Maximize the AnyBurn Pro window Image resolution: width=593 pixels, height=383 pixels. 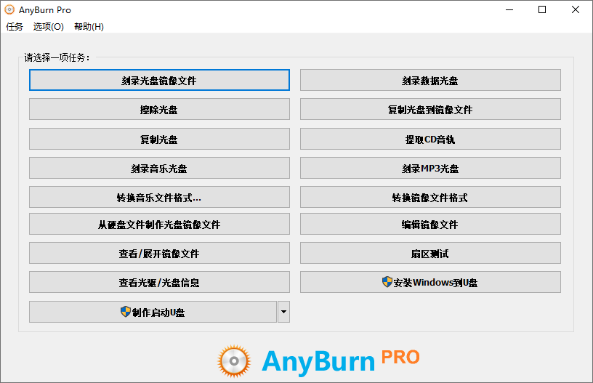pyautogui.click(x=542, y=9)
